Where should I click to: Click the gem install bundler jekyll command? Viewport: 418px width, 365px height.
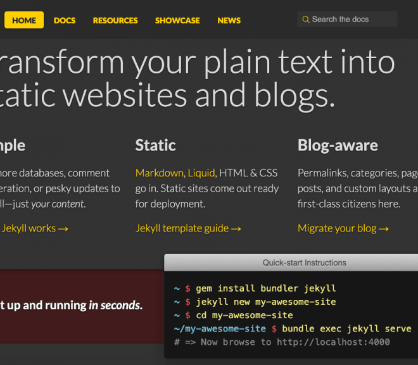[266, 288]
